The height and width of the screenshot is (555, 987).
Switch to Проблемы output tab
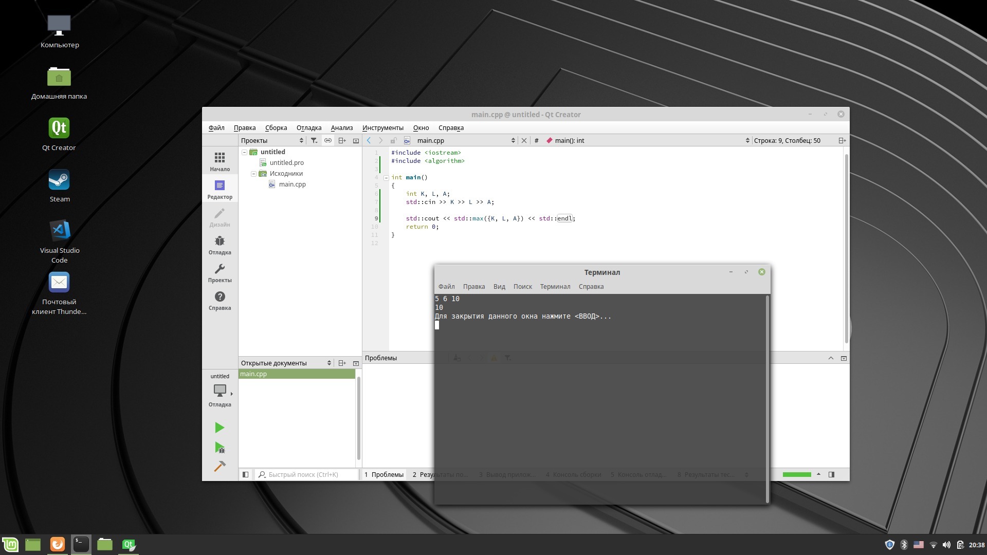[x=383, y=474]
